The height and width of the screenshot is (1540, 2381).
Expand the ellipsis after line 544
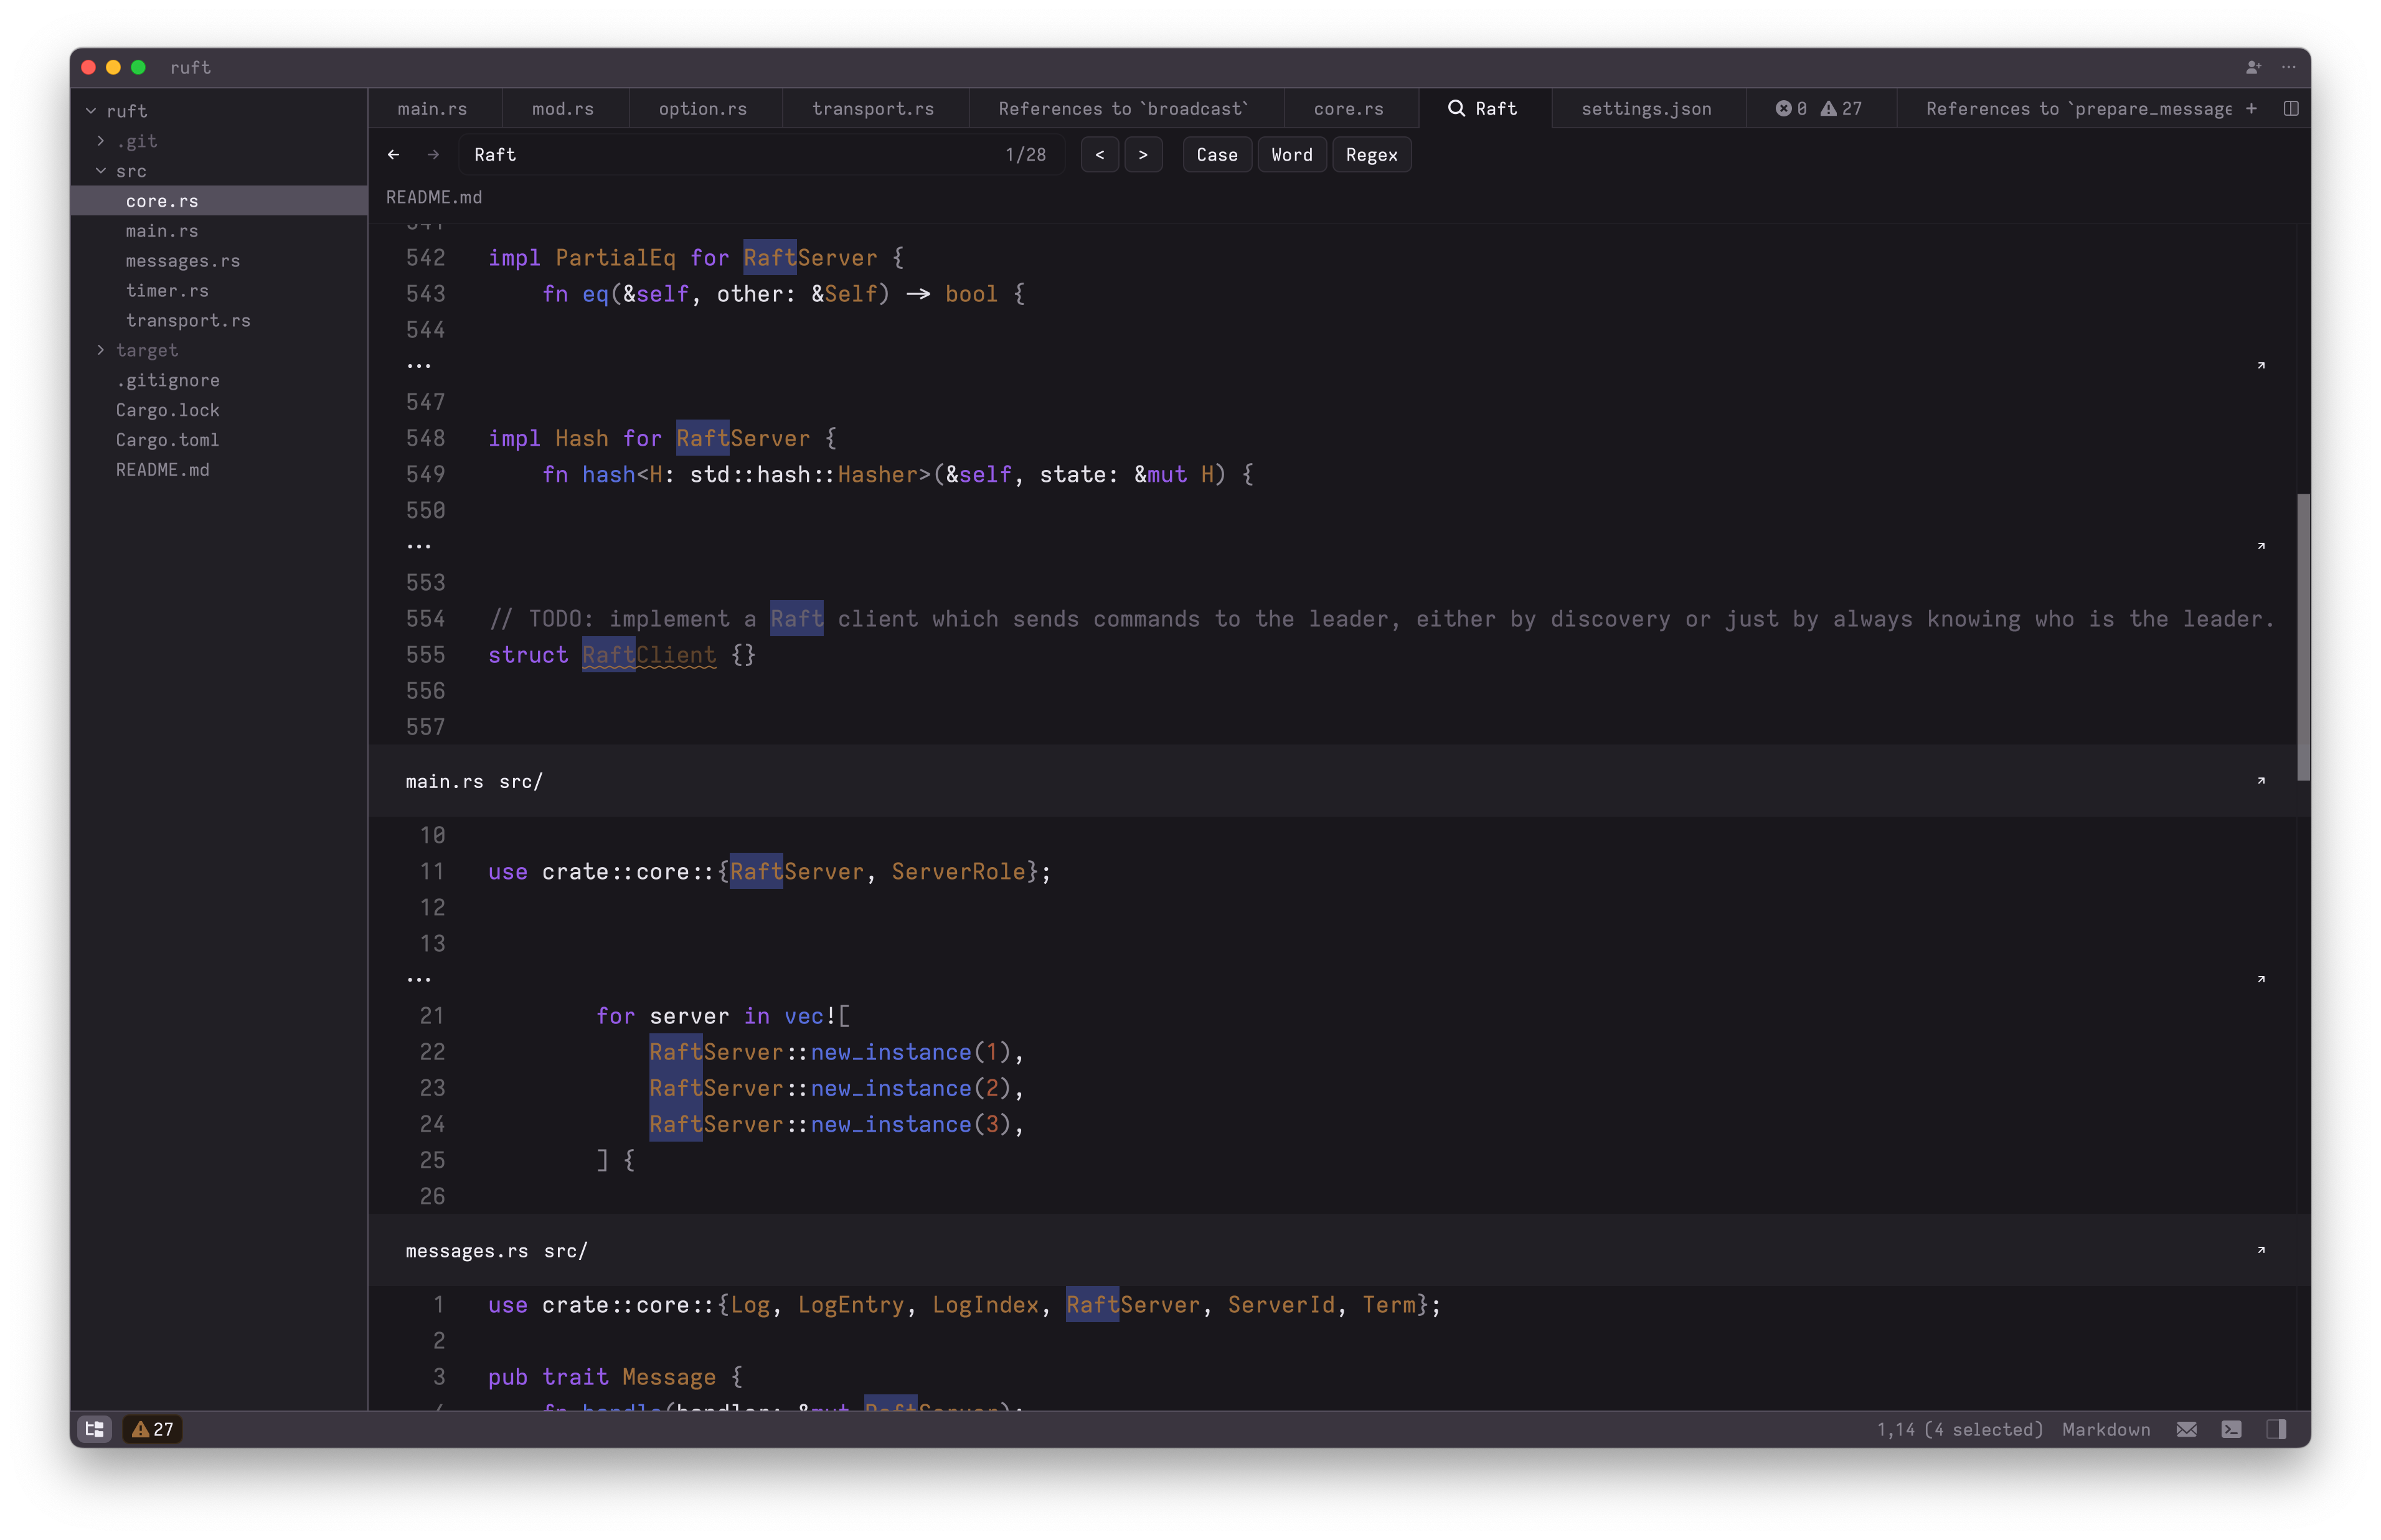(x=419, y=366)
